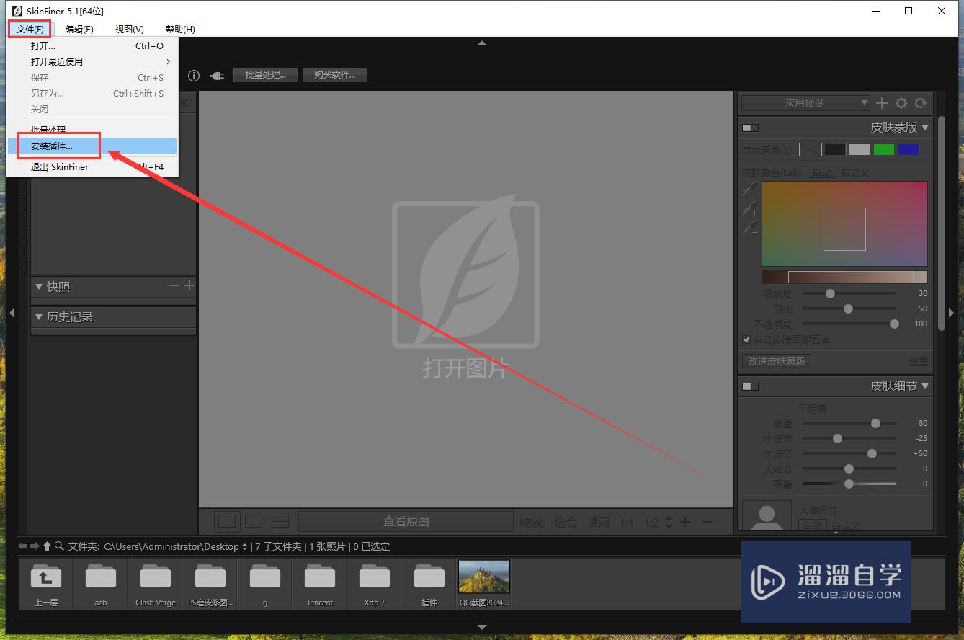The height and width of the screenshot is (640, 964).
Task: Click the 批量处理... toolbar button
Action: point(266,75)
